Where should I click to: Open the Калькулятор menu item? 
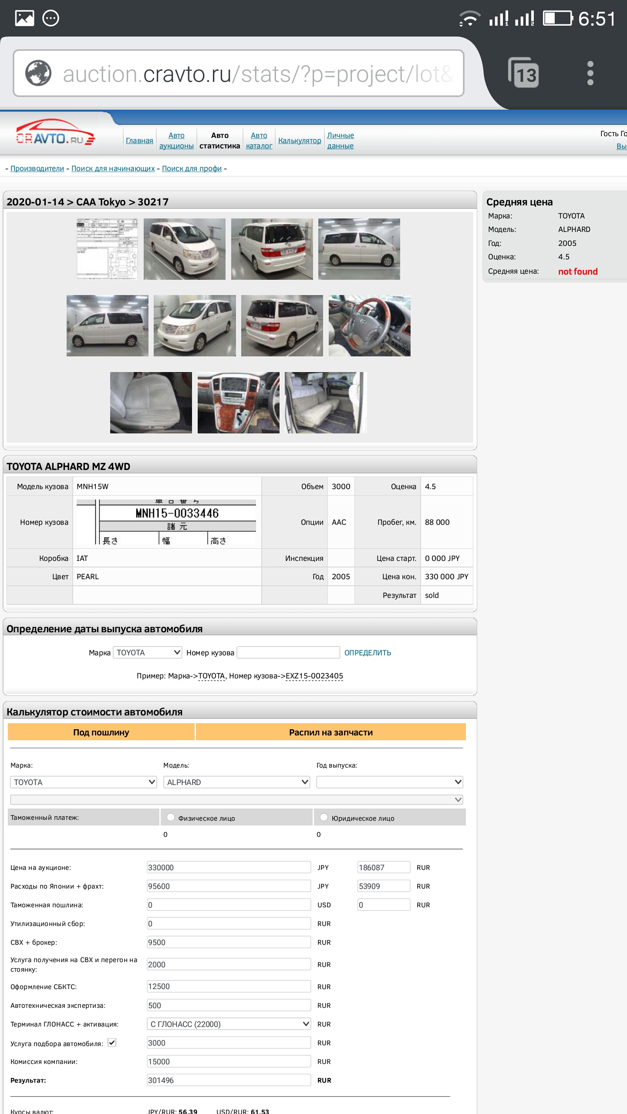pyautogui.click(x=300, y=141)
